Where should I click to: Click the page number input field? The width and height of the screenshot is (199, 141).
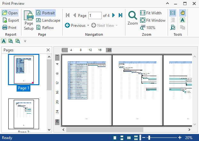click(95, 15)
